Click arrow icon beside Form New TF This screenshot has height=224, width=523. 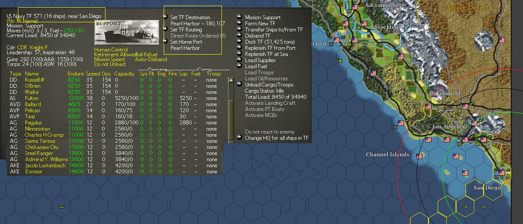(x=239, y=23)
